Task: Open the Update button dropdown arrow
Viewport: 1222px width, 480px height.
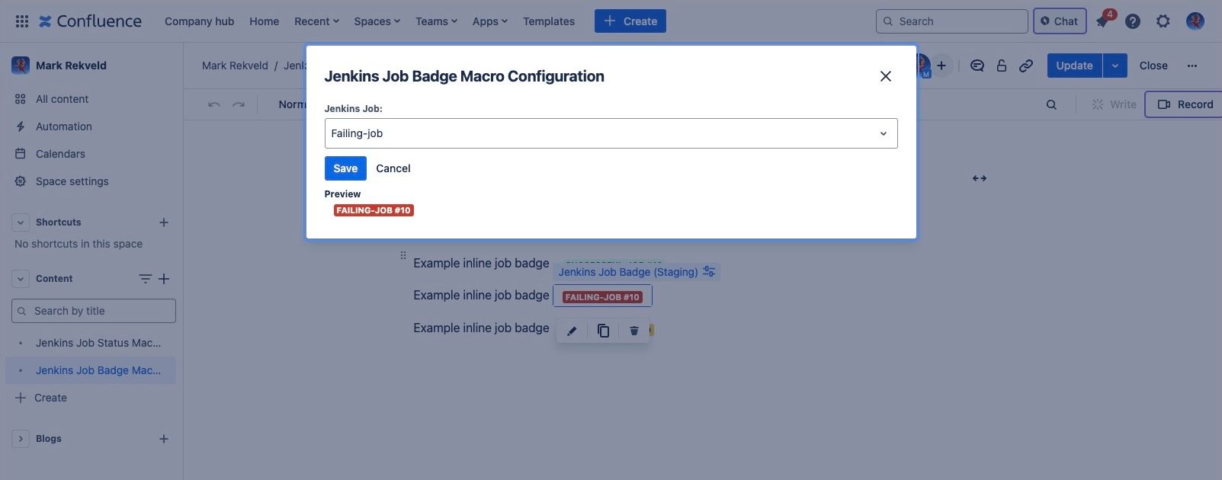Action: [1115, 66]
